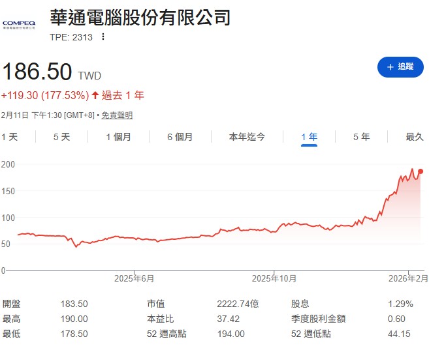Click the 200 y-axis label

pyautogui.click(x=8, y=164)
